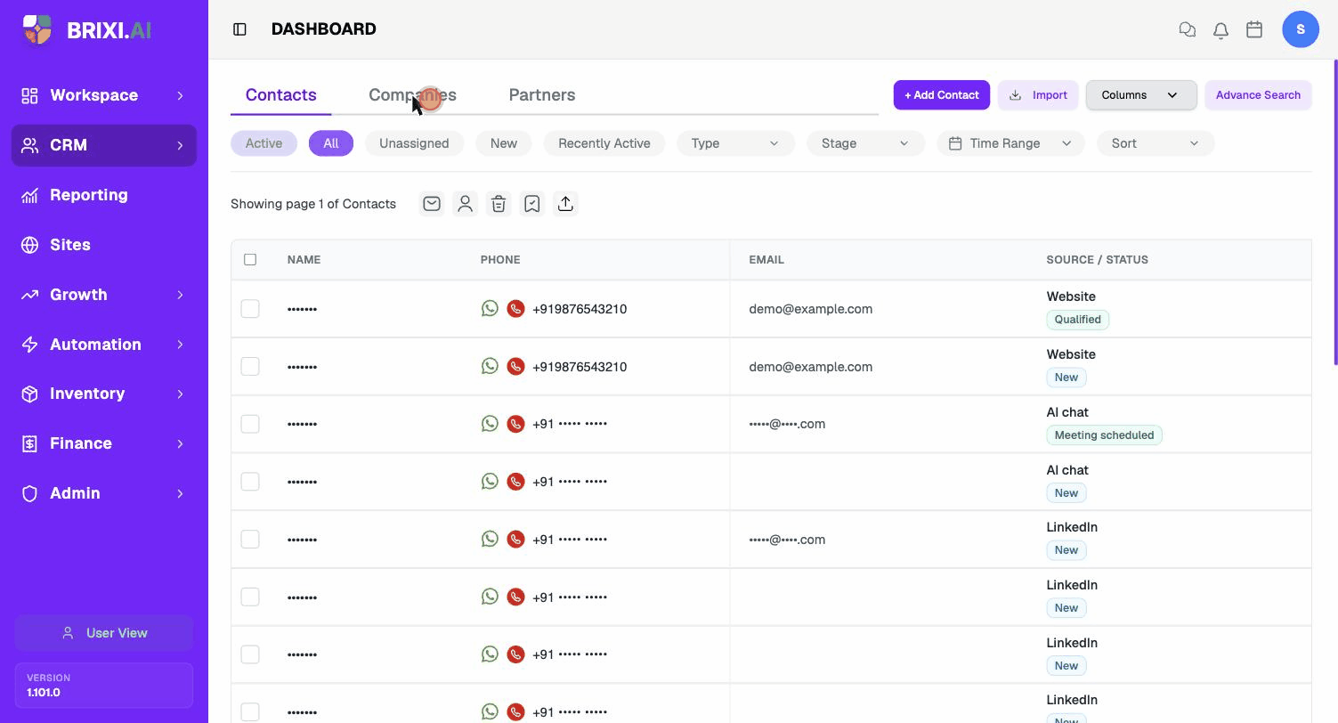The width and height of the screenshot is (1338, 723).
Task: Switch to the Partners tab
Action: [x=542, y=95]
